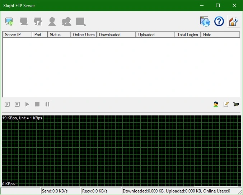The width and height of the screenshot is (243, 195).
Task: Click the '0 KBps' graph label
Action: coord(9,184)
